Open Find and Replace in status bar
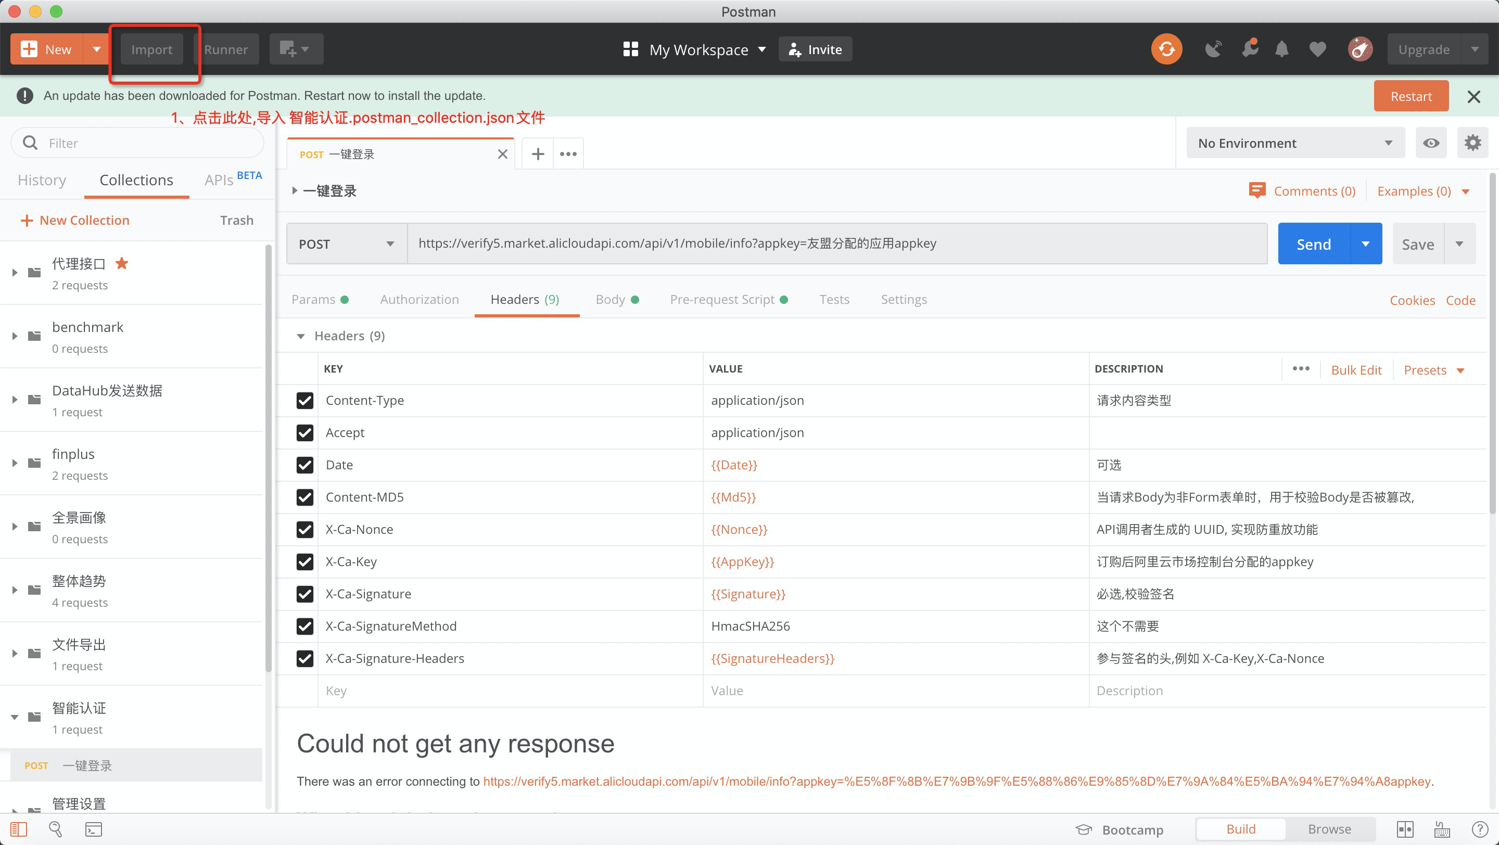 coord(56,829)
